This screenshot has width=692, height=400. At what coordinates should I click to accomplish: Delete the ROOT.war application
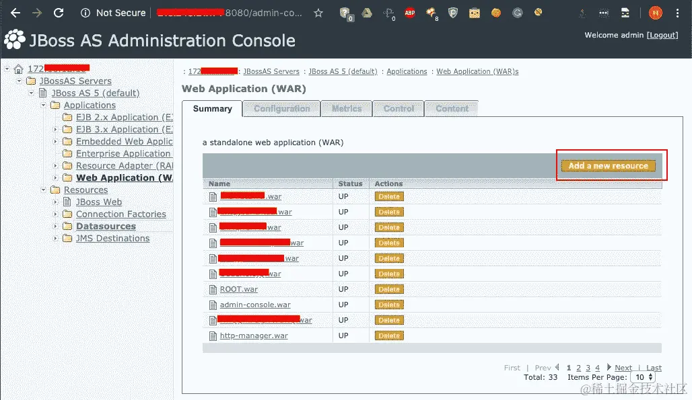[389, 290]
